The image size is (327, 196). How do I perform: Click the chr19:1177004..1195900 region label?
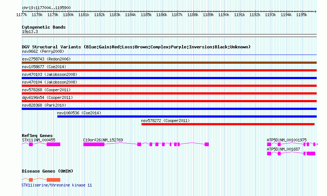pyautogui.click(x=46, y=8)
